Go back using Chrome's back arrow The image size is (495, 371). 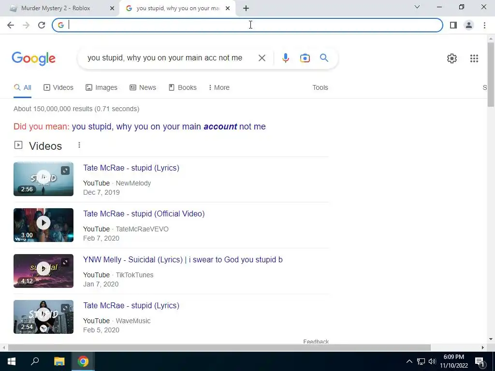(x=11, y=25)
